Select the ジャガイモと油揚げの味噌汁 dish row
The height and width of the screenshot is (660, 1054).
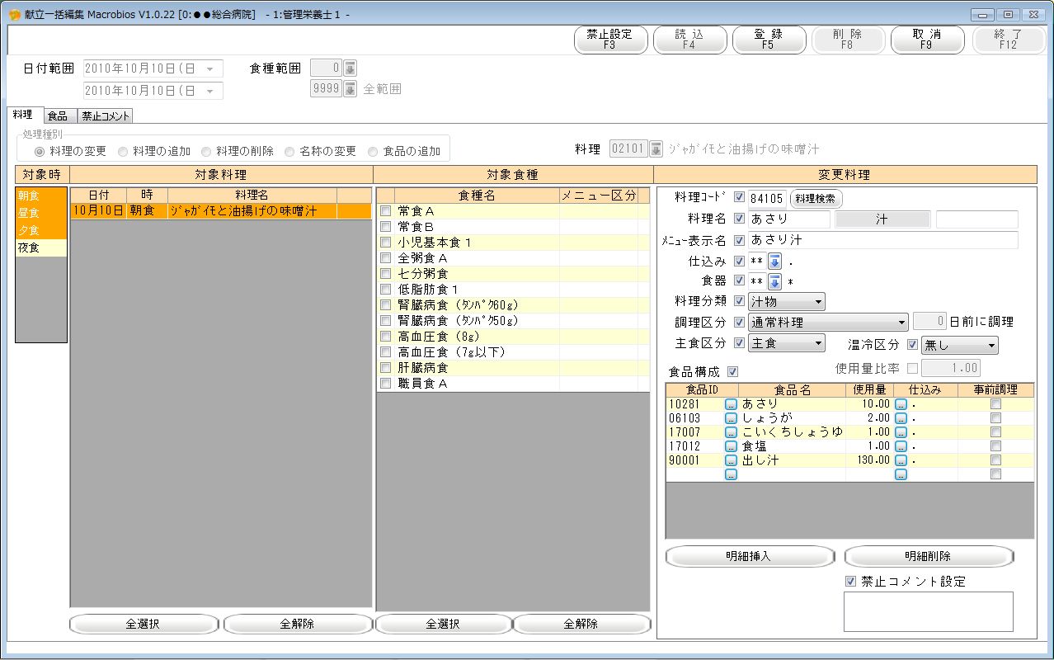221,211
